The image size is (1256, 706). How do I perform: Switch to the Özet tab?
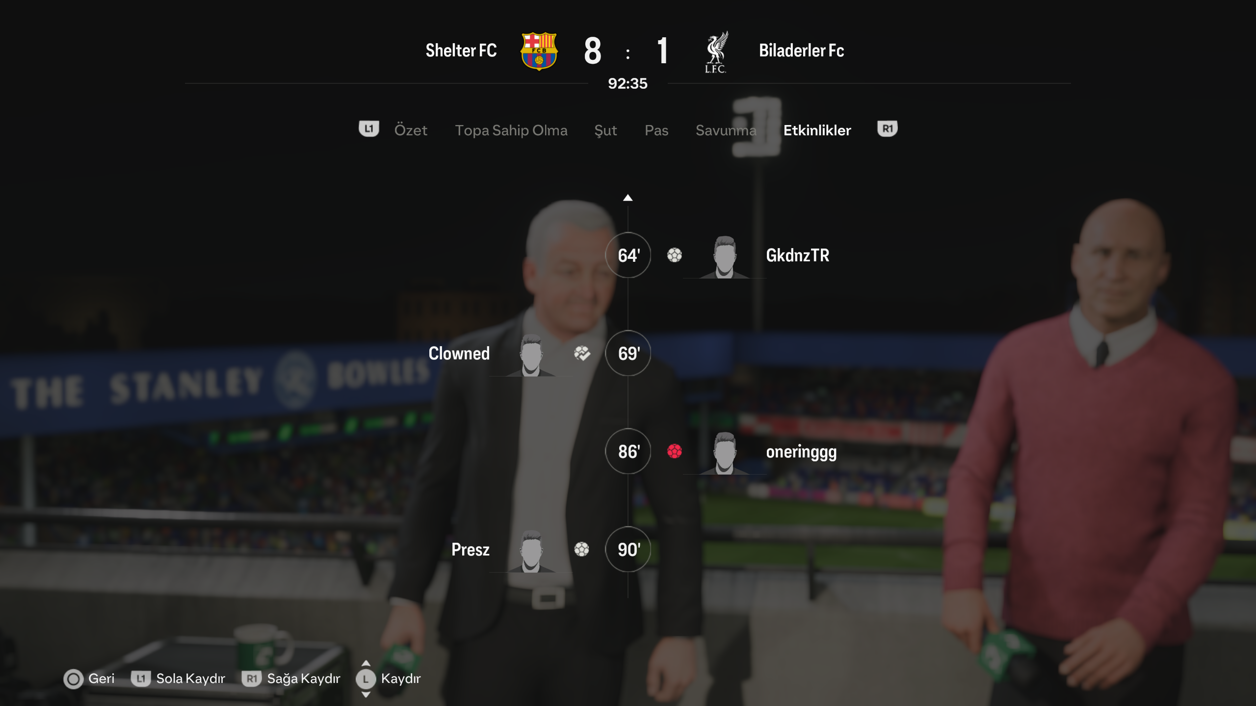coord(411,130)
